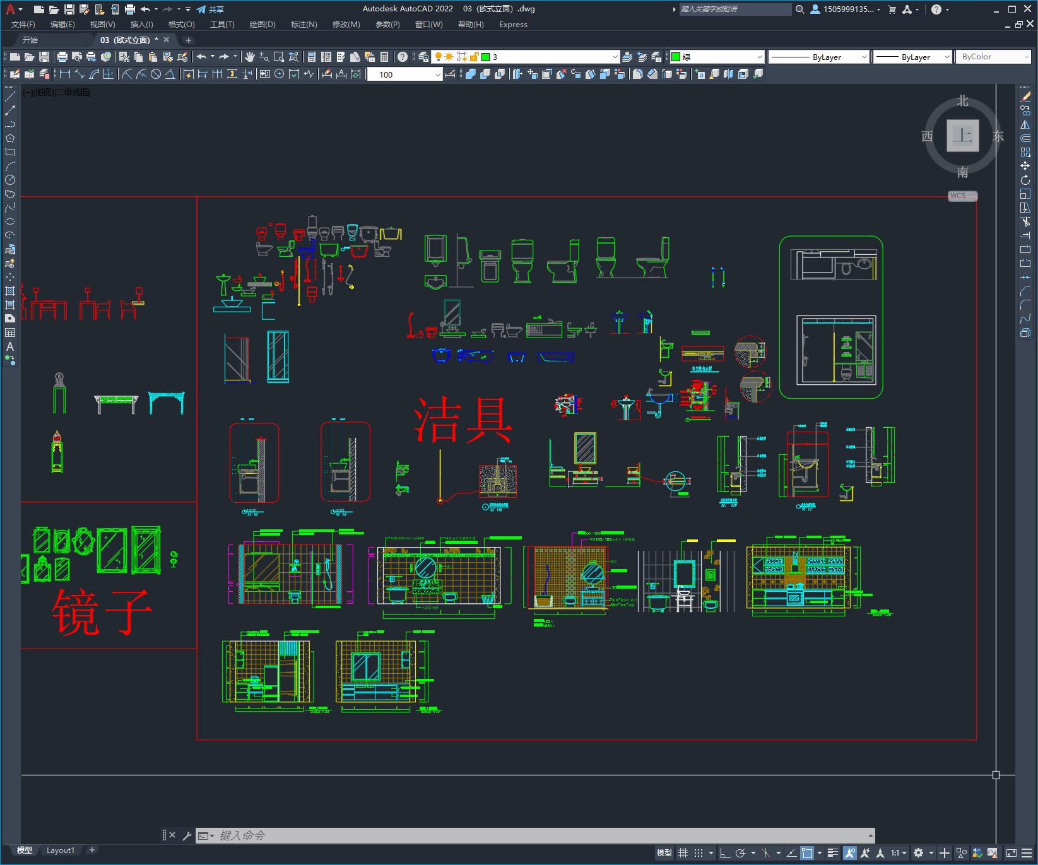This screenshot has height=865, width=1038.
Task: Open the 绘图(D) menu
Action: coord(262,25)
